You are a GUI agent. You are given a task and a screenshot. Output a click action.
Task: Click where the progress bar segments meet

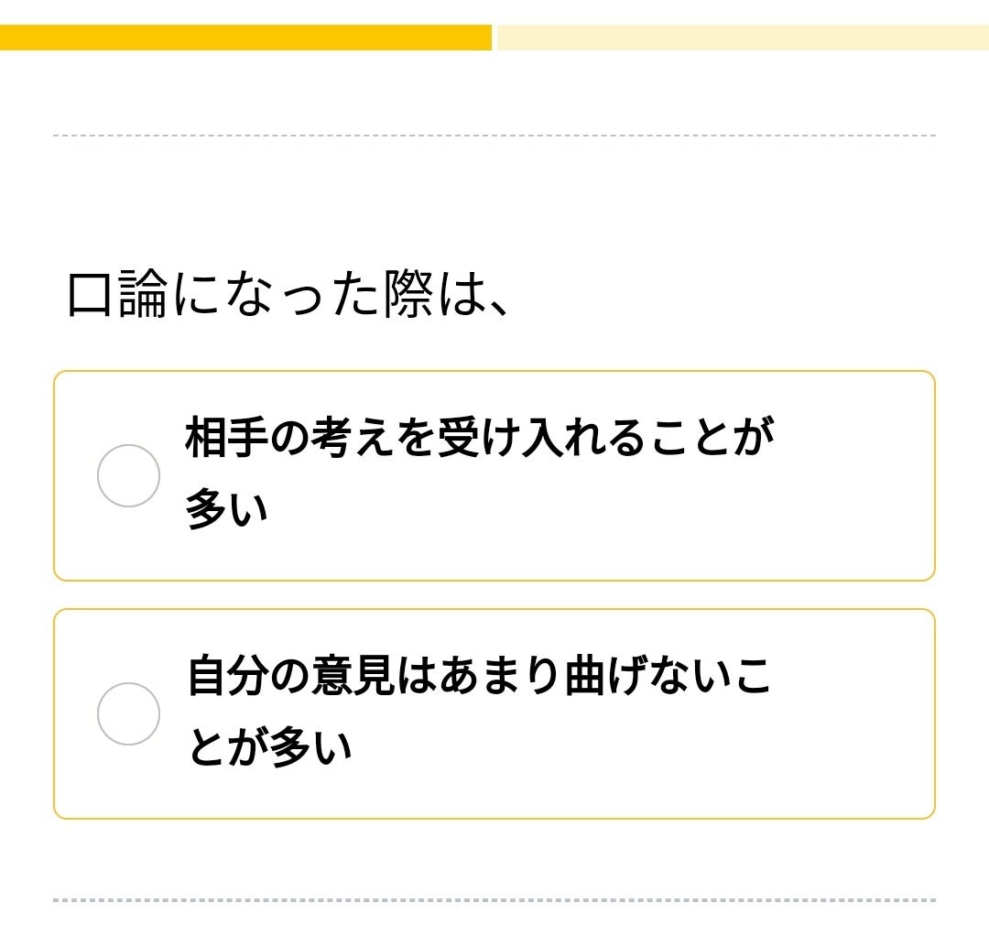(494, 38)
